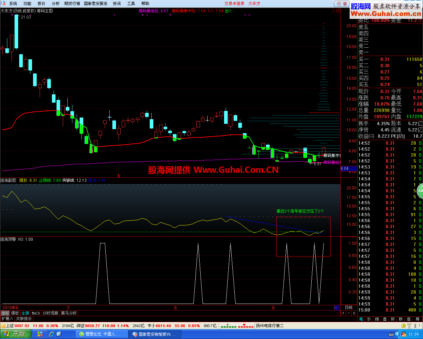
Task: Select the 联 linked tab
Action: pyautogui.click(x=401, y=319)
